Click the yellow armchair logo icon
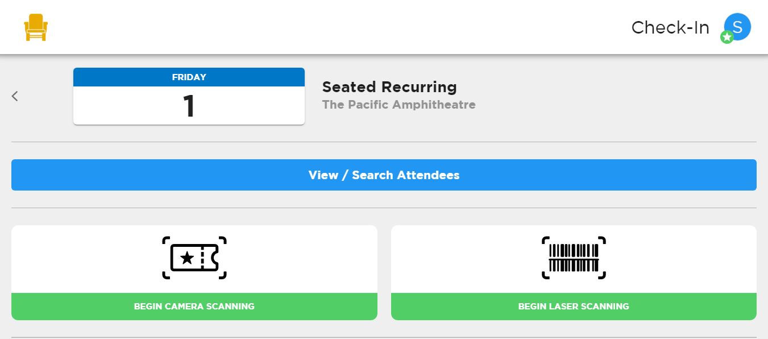 click(36, 27)
